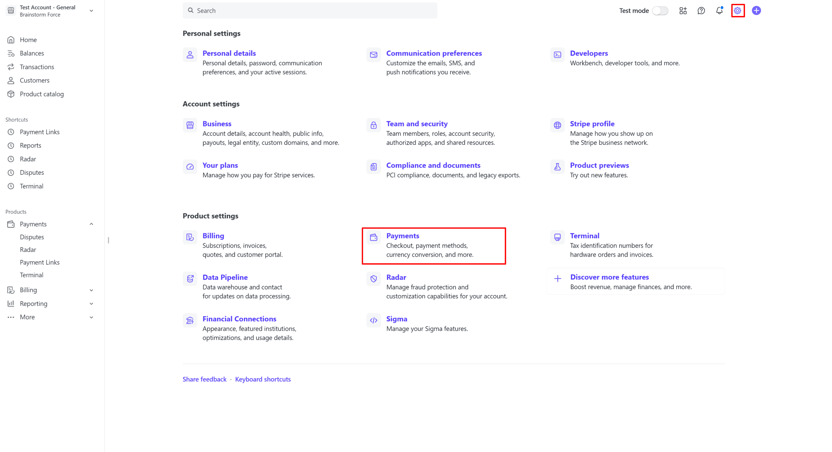Viewport: 832px width, 452px height.
Task: Open the Test Account switcher dropdown
Action: 91,11
